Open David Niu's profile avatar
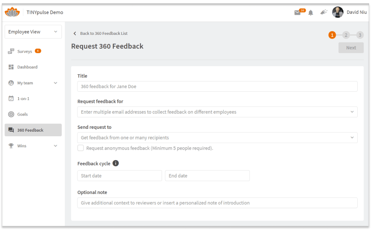This screenshot has width=371, height=233. pyautogui.click(x=337, y=12)
